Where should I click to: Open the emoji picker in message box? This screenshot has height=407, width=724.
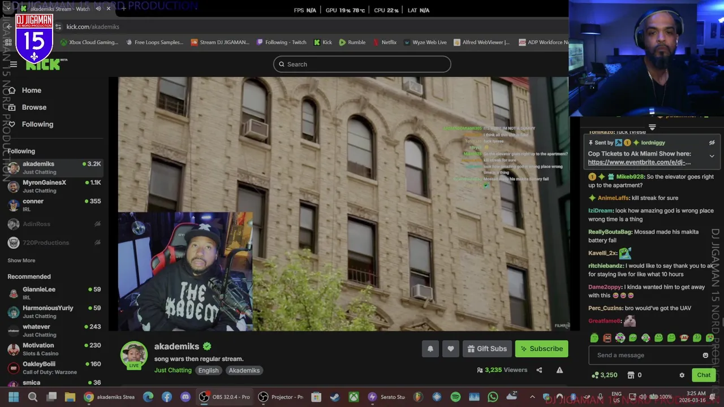point(705,356)
